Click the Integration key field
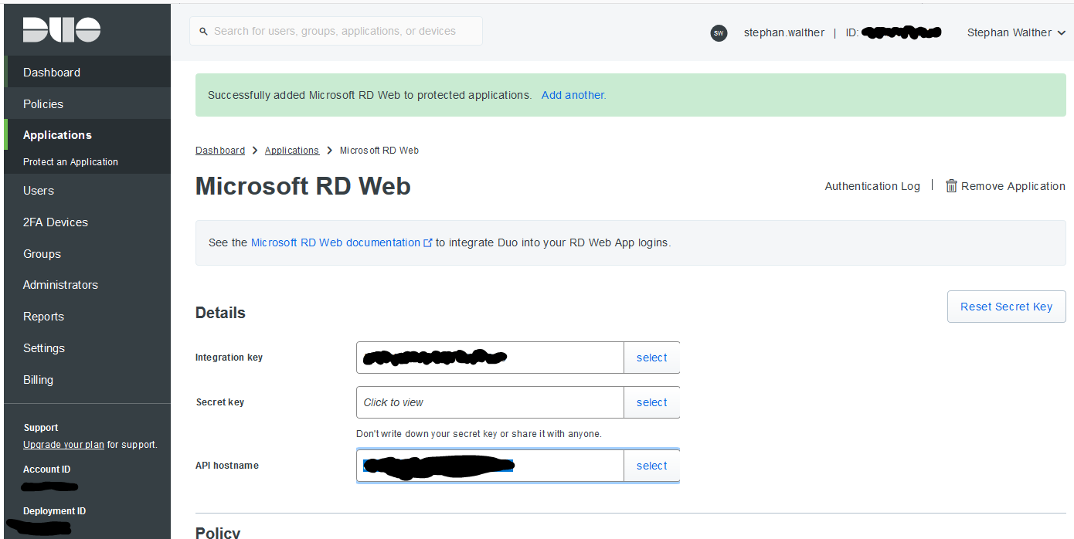 tap(490, 358)
